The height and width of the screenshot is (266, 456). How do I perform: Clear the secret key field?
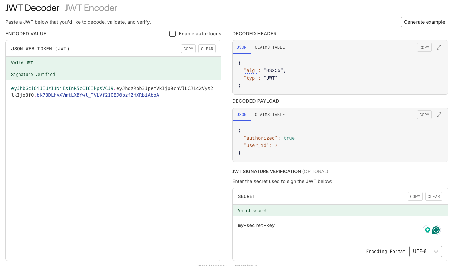coord(434,197)
